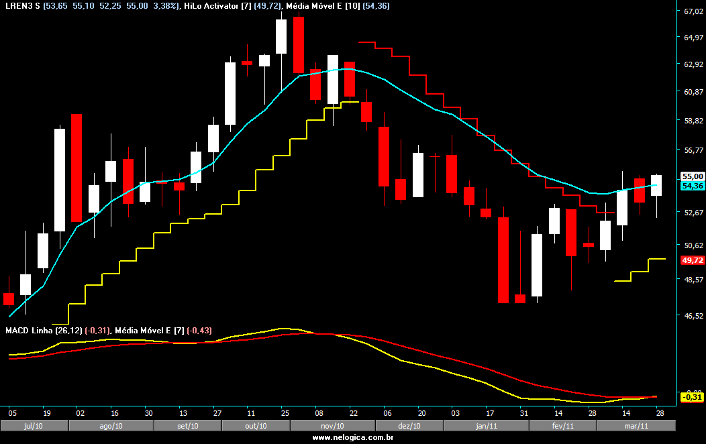Select the fev/11 month bar
This screenshot has width=706, height=444.
(563, 426)
